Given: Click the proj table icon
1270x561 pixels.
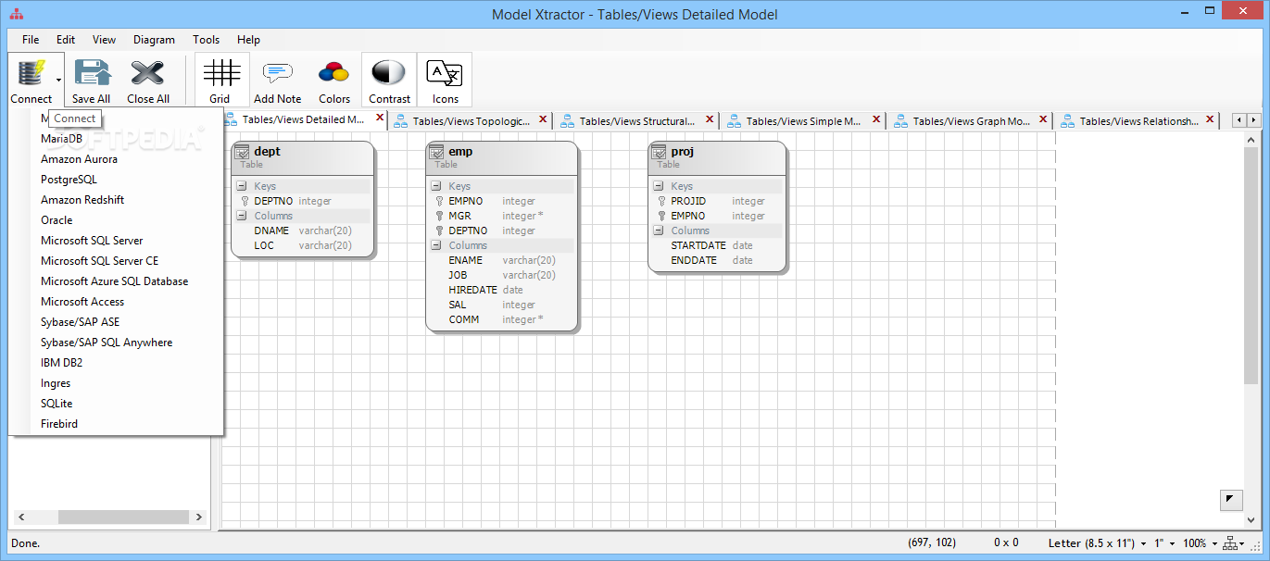Looking at the screenshot, I should (659, 153).
